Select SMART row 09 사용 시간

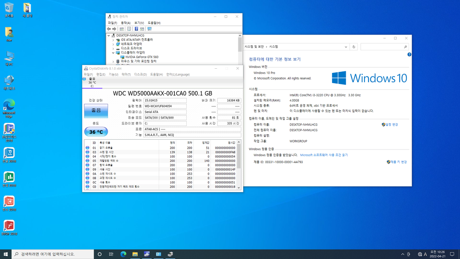tap(160, 169)
